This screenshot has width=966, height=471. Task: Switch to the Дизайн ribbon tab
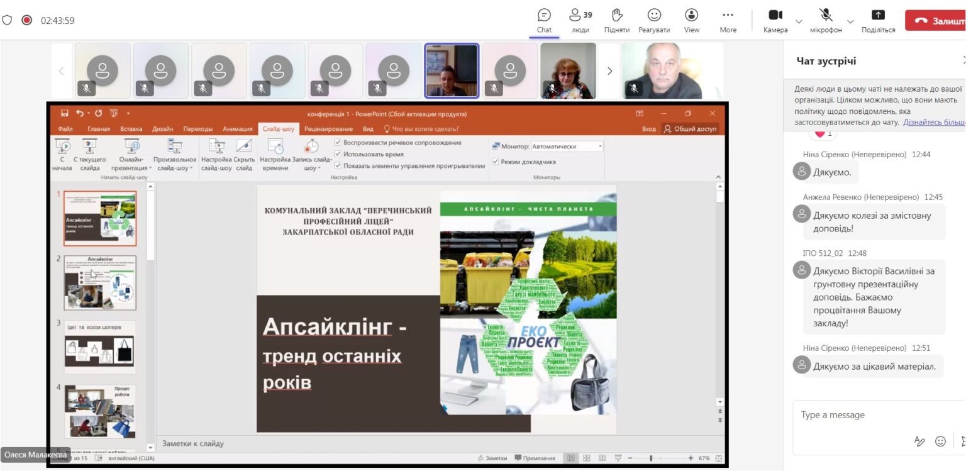point(162,129)
